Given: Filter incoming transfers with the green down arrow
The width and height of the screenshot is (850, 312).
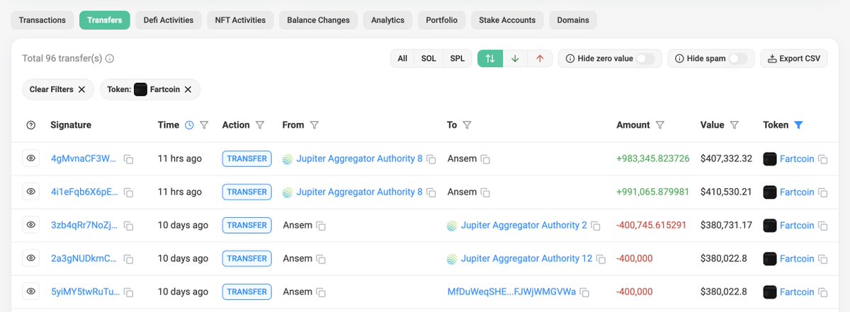Looking at the screenshot, I should (x=515, y=58).
